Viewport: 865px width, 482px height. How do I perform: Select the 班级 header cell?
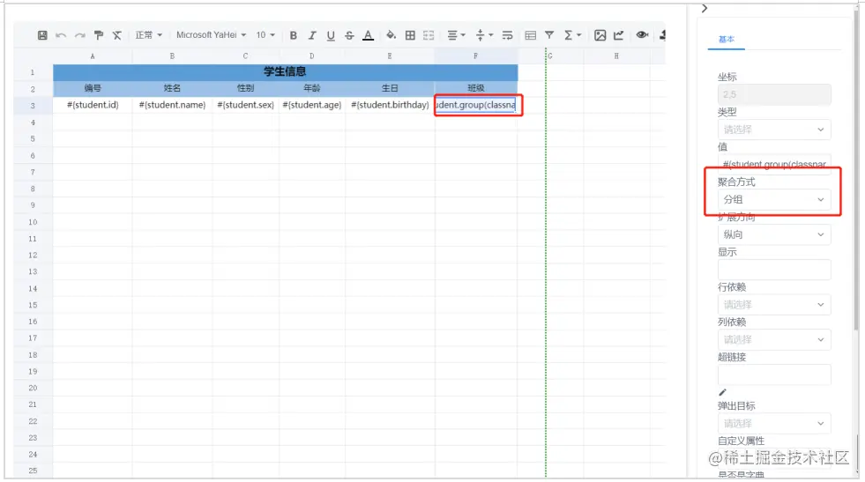pos(476,88)
